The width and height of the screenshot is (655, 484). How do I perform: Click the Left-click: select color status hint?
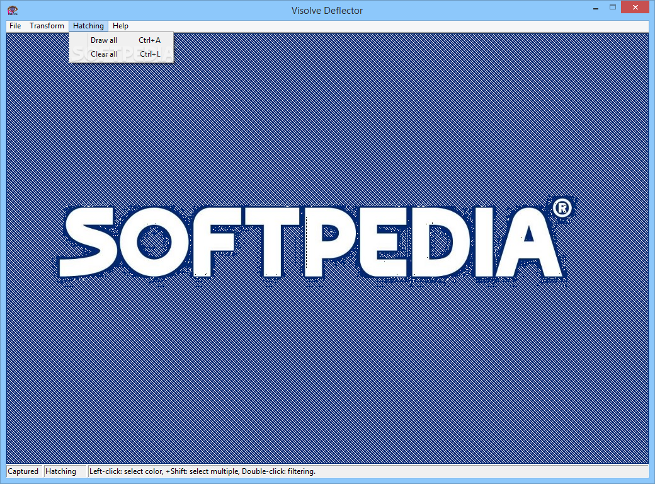[x=202, y=471]
